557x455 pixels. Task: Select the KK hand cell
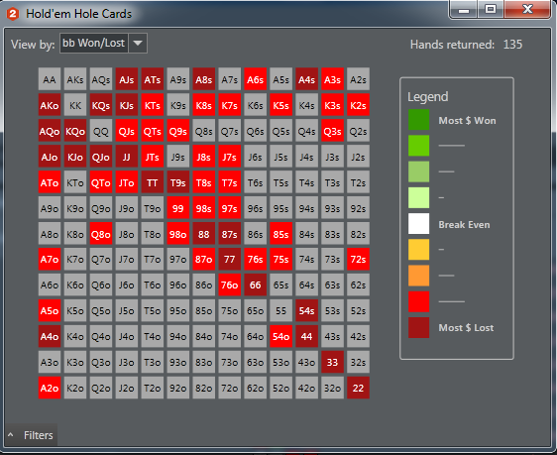[75, 105]
